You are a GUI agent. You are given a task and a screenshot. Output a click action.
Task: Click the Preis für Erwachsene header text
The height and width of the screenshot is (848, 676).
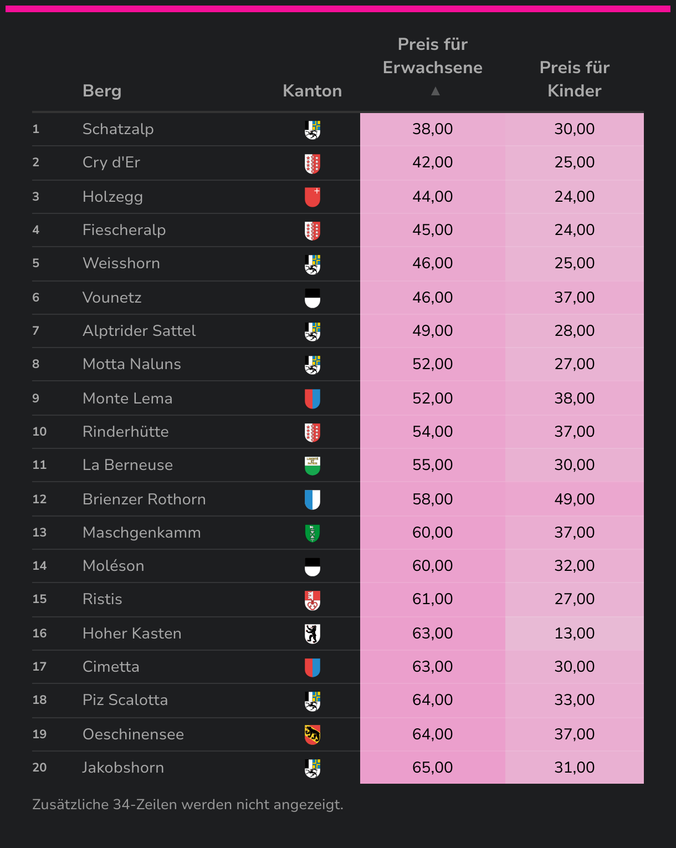(x=432, y=55)
